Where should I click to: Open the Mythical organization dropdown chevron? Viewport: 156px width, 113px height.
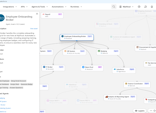pos(133,7)
